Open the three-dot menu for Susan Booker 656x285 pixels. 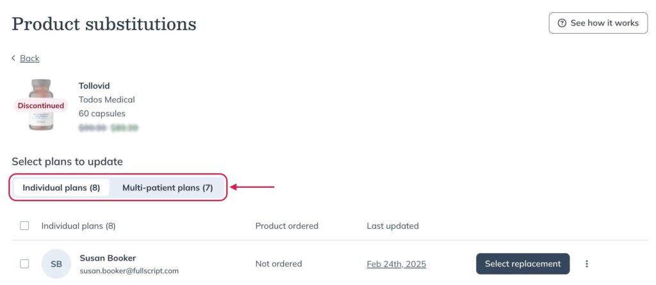tap(587, 264)
